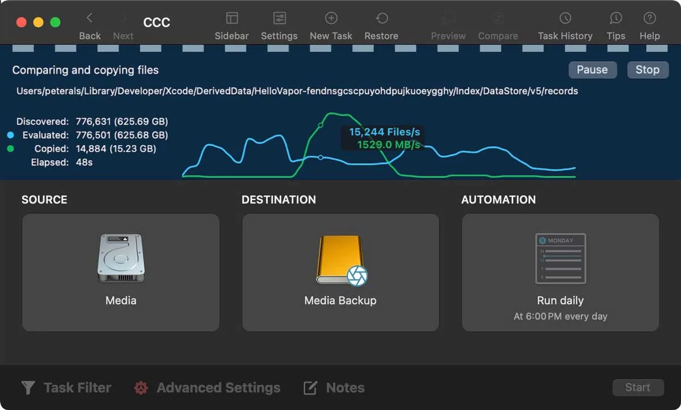Click the green full-screen window button
The height and width of the screenshot is (410, 681).
coord(55,22)
